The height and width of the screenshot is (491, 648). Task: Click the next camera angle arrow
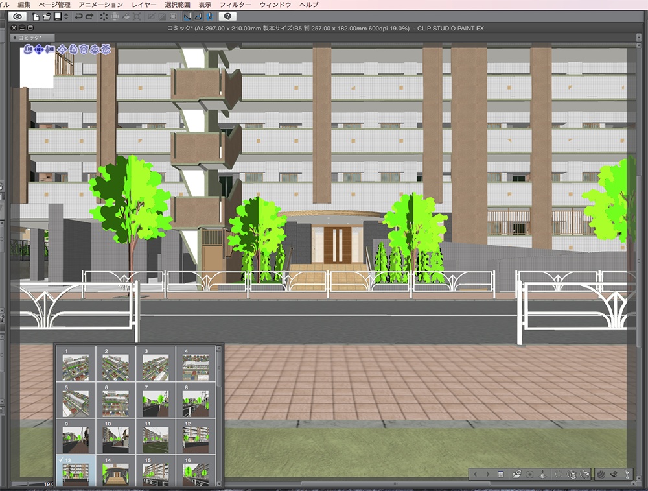[487, 473]
